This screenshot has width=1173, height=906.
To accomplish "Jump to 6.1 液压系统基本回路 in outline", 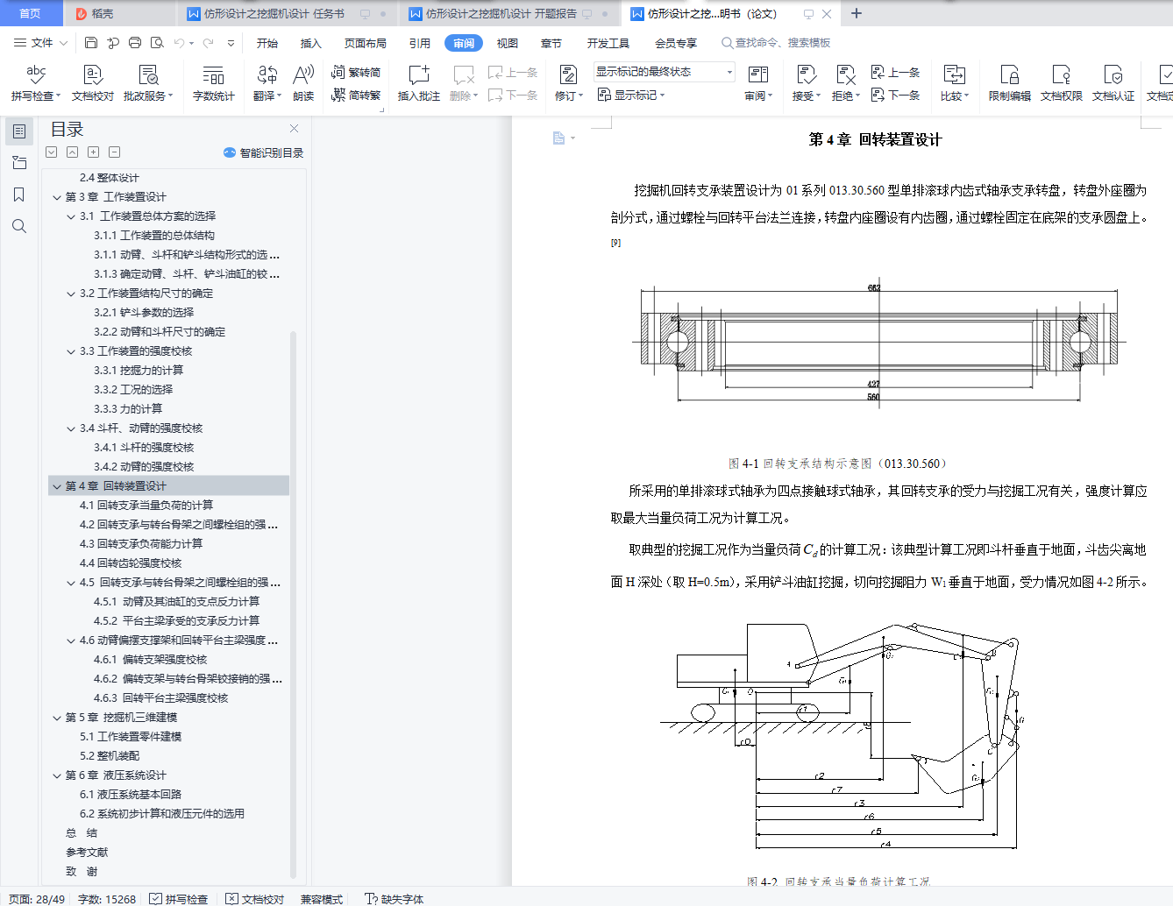I will [x=131, y=795].
